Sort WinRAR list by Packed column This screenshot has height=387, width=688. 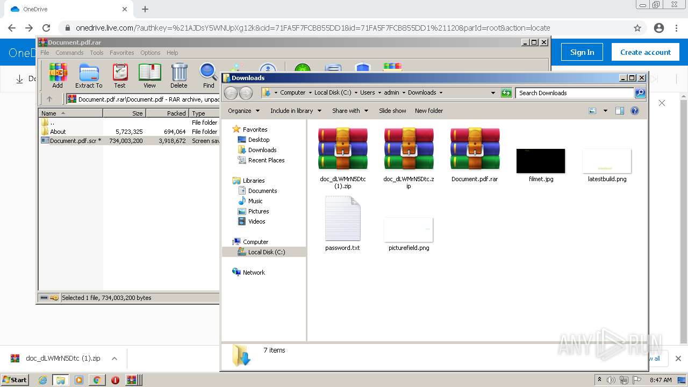(167, 113)
